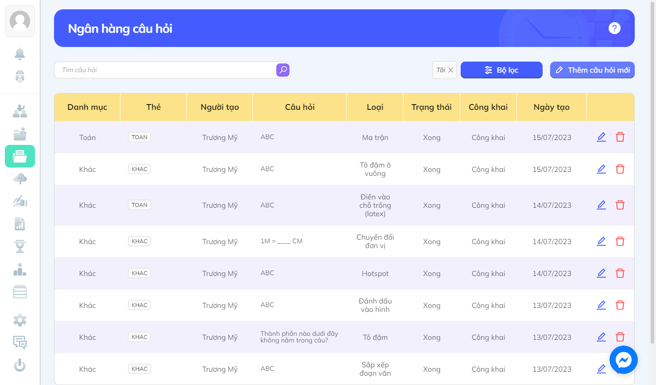The height and width of the screenshot is (385, 656).
Task: Click the power logout icon
Action: 20,365
